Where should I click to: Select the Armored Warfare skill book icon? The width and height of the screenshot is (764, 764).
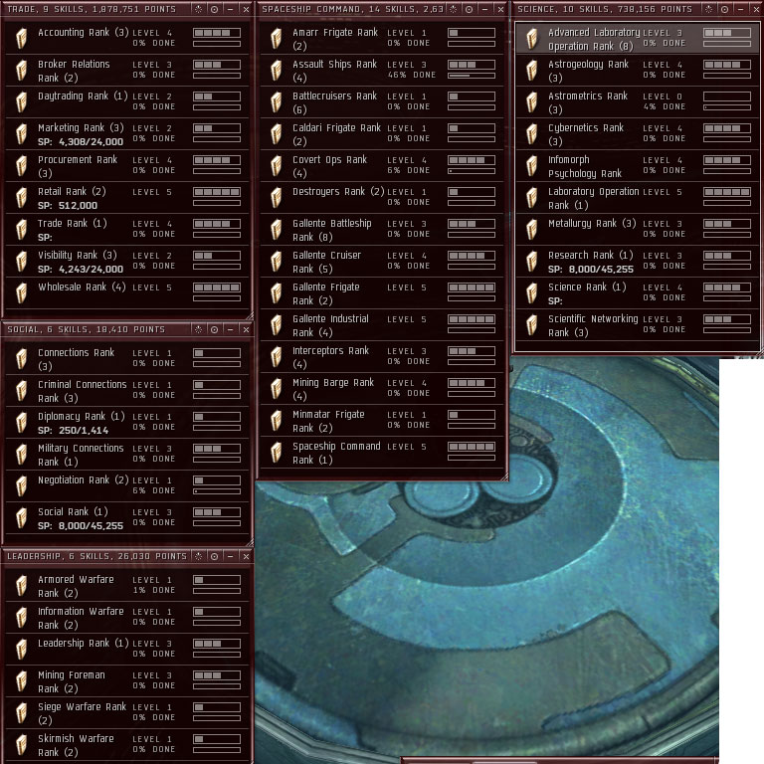point(21,585)
